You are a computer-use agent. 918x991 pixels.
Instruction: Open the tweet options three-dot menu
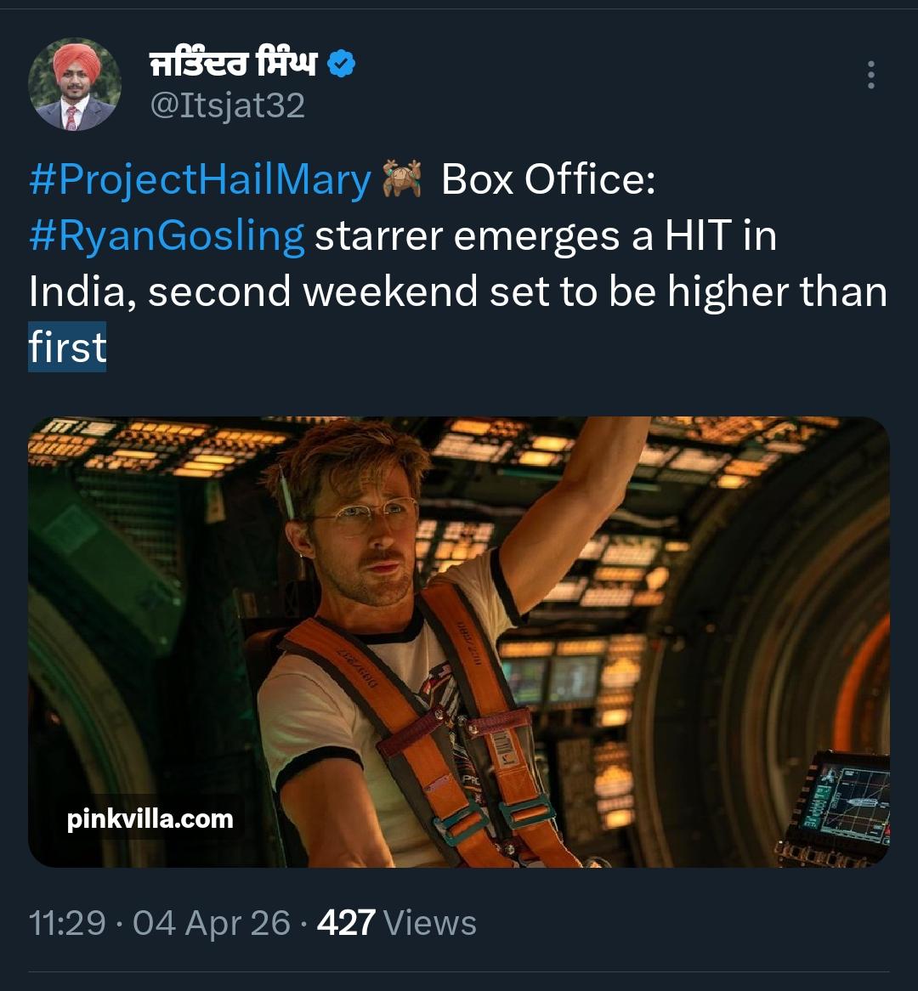coord(870,76)
